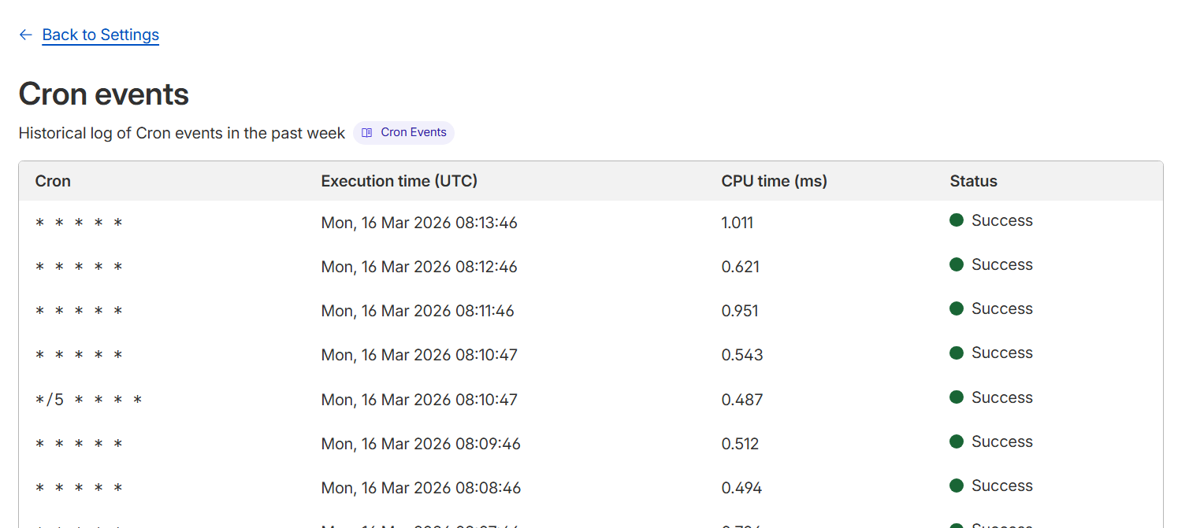This screenshot has width=1189, height=528.
Task: Click green status dot for 08:13:46 run
Action: pyautogui.click(x=957, y=220)
